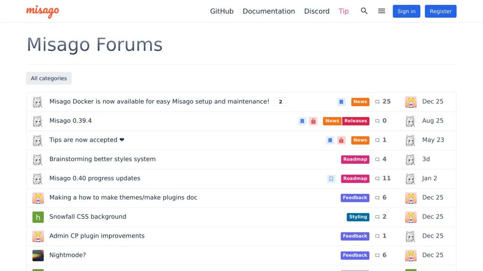Open 'Brainstorming better styles system' thread
483x271 pixels.
102,159
